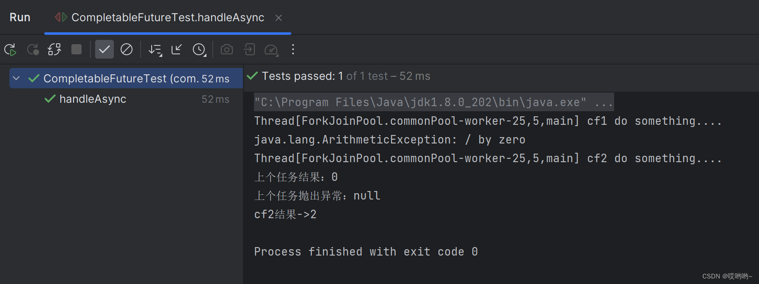The width and height of the screenshot is (759, 284).
Task: Collapse the CompletableFutureTest tree node
Action: (17, 79)
